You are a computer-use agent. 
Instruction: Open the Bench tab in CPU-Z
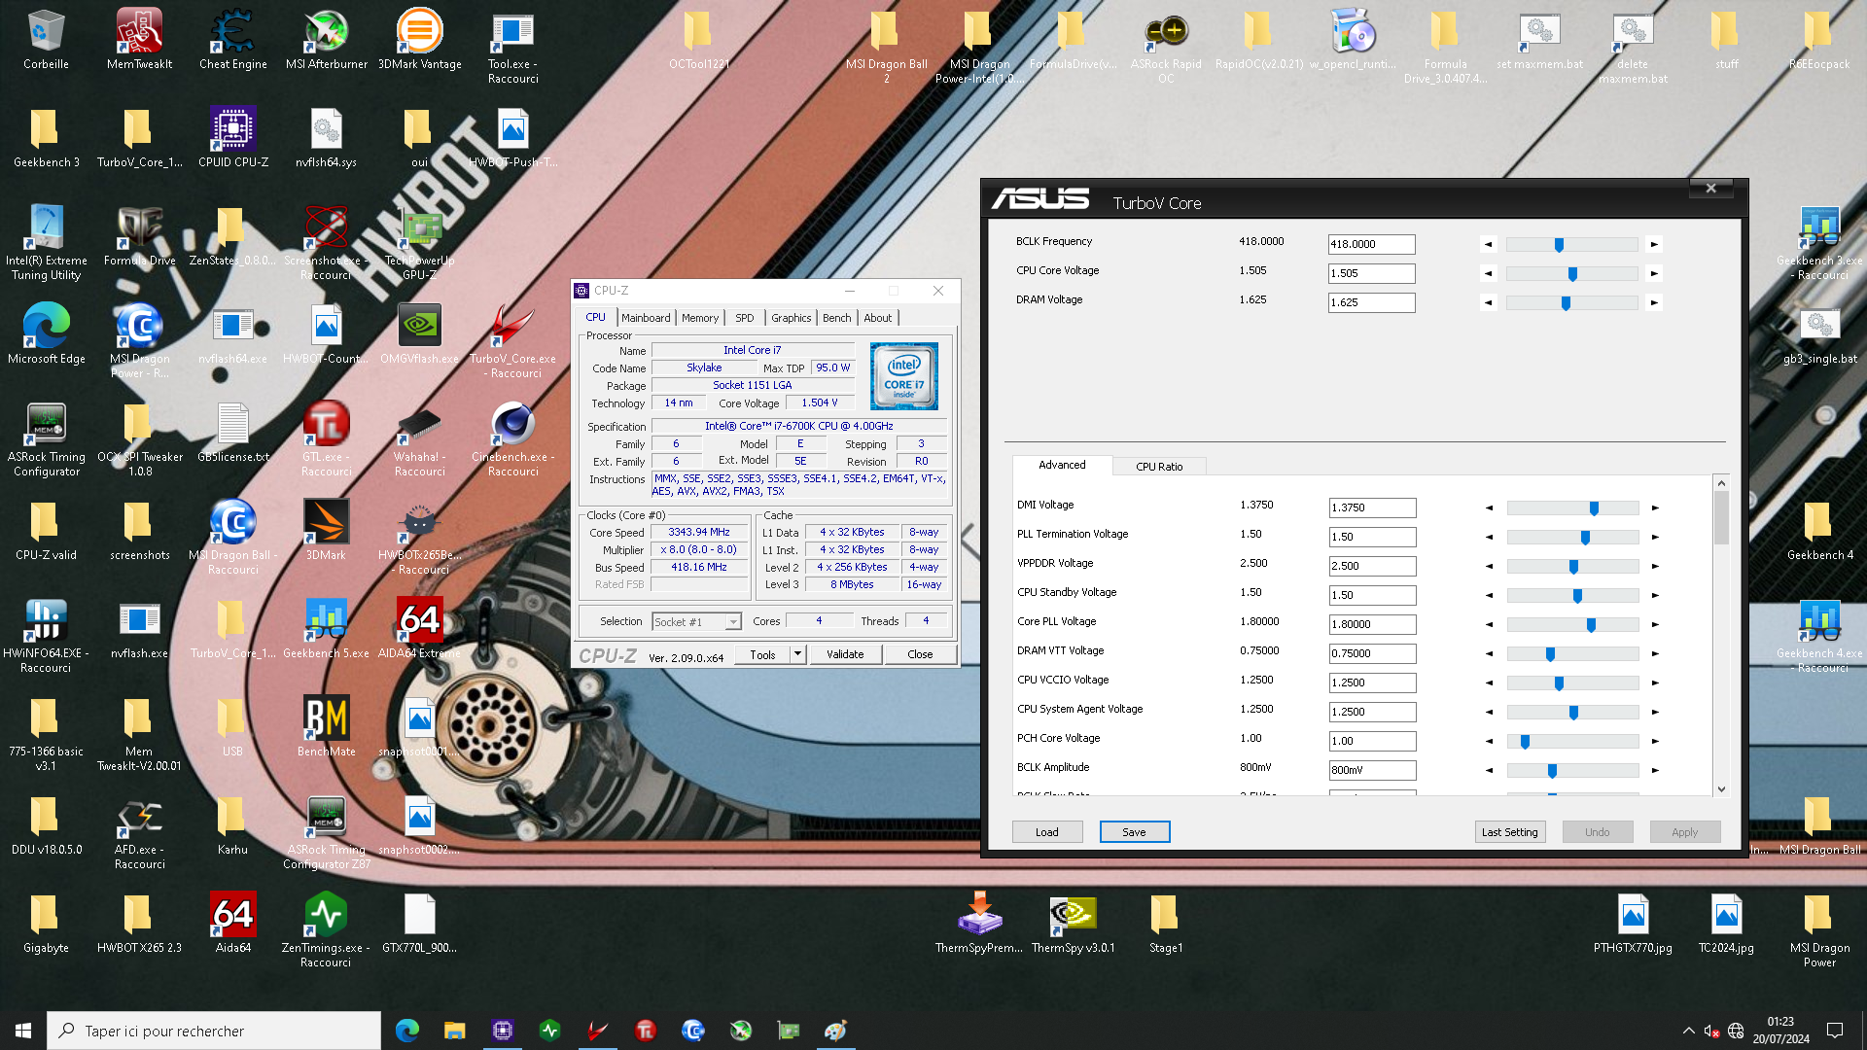[x=836, y=318]
